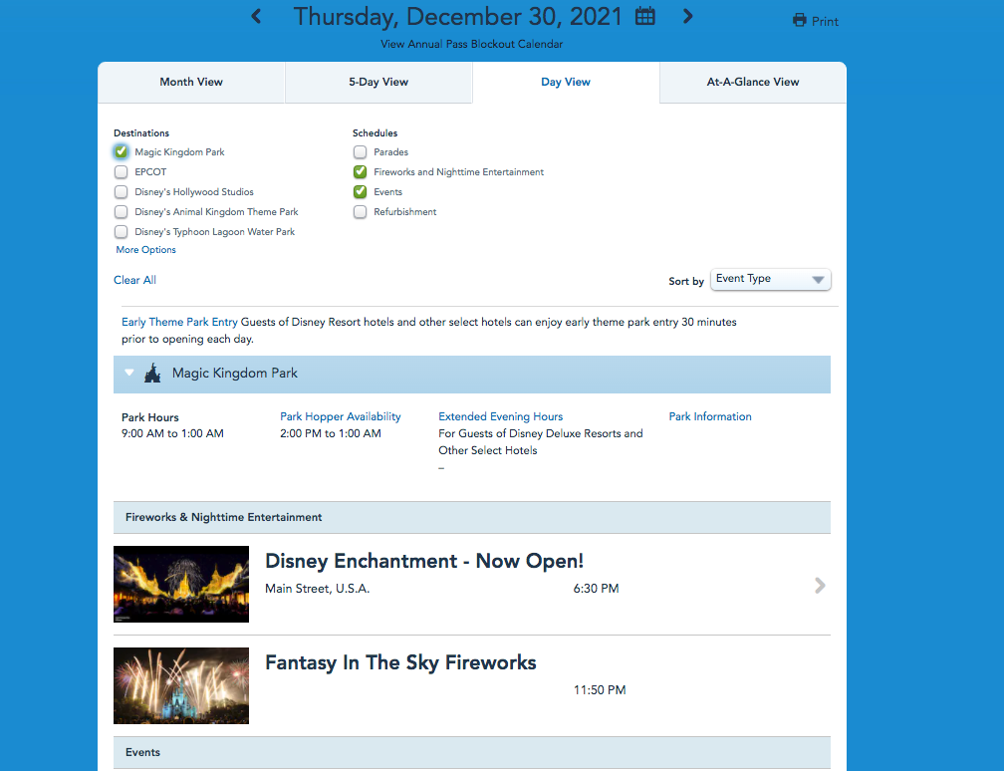
Task: Uncheck Magic Kingdom Park destination
Action: pos(122,152)
